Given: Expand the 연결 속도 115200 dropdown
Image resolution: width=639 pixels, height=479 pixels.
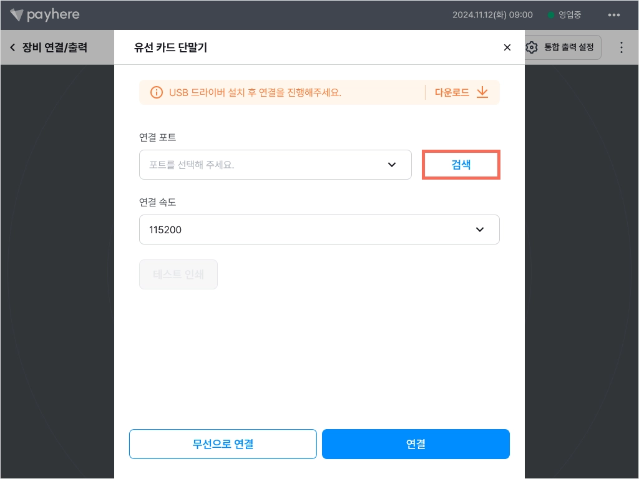Looking at the screenshot, I should point(319,230).
